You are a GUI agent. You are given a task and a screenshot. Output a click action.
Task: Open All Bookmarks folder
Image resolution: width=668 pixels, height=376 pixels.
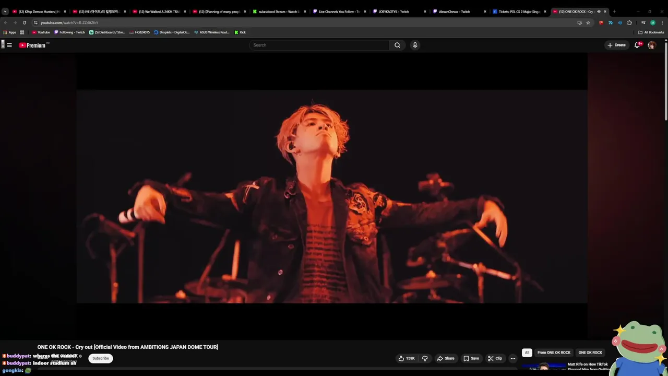point(651,32)
